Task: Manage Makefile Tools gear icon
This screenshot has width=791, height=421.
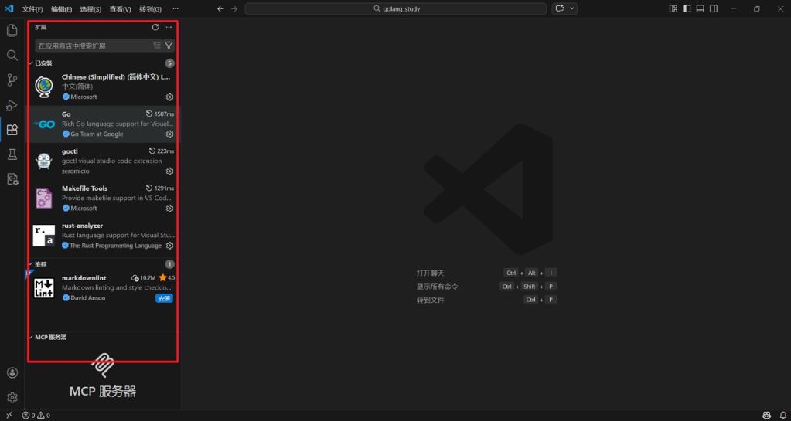Action: (x=170, y=209)
